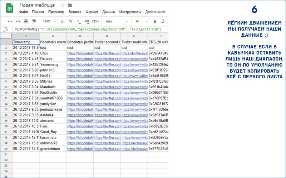286x178 pixels.
Task: Undo the last action
Action: pyautogui.click(x=10, y=21)
